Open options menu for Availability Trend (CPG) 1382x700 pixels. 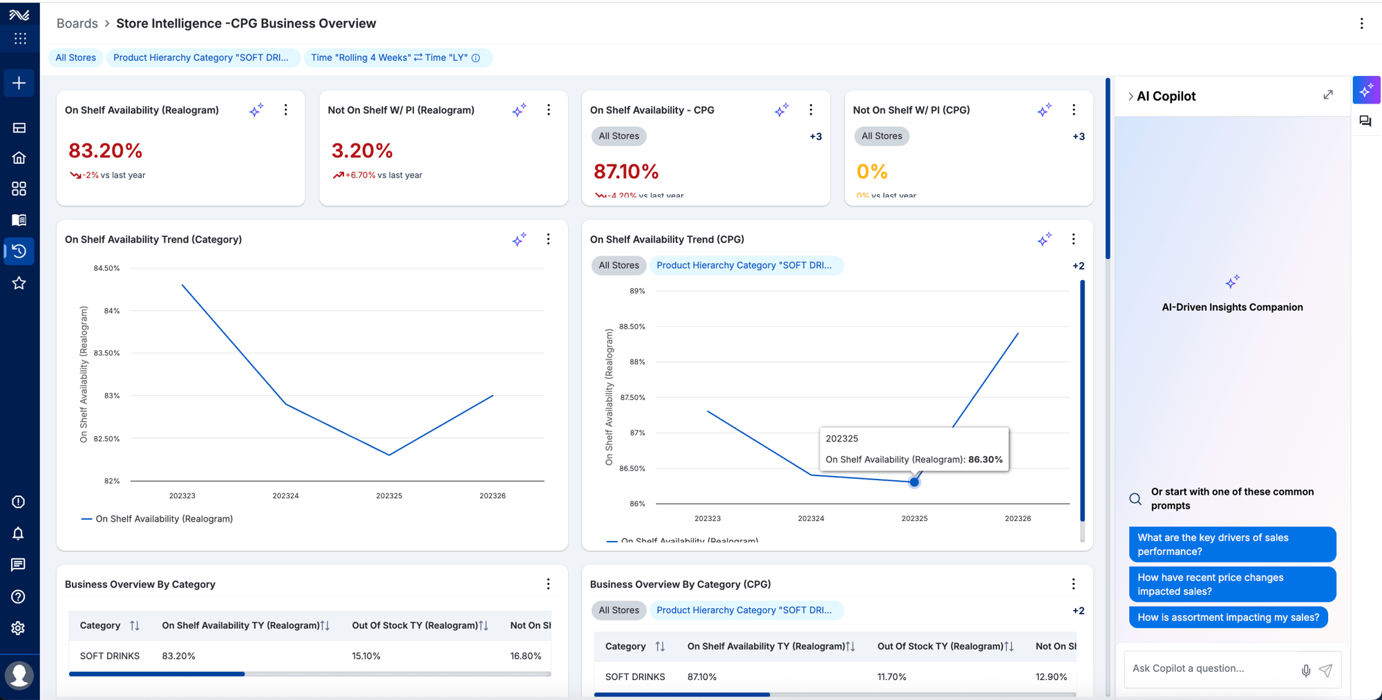(1074, 239)
